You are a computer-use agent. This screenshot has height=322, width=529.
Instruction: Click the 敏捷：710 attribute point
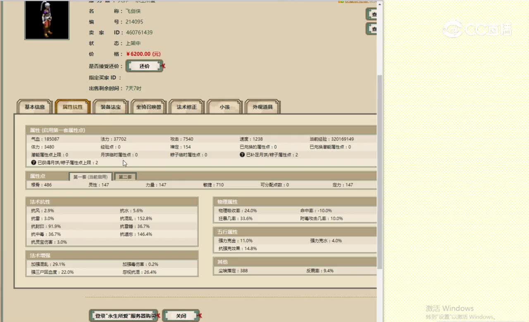[x=213, y=185]
